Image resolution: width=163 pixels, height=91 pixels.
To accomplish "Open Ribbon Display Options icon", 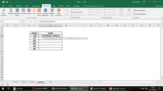I will click(x=144, y=2).
